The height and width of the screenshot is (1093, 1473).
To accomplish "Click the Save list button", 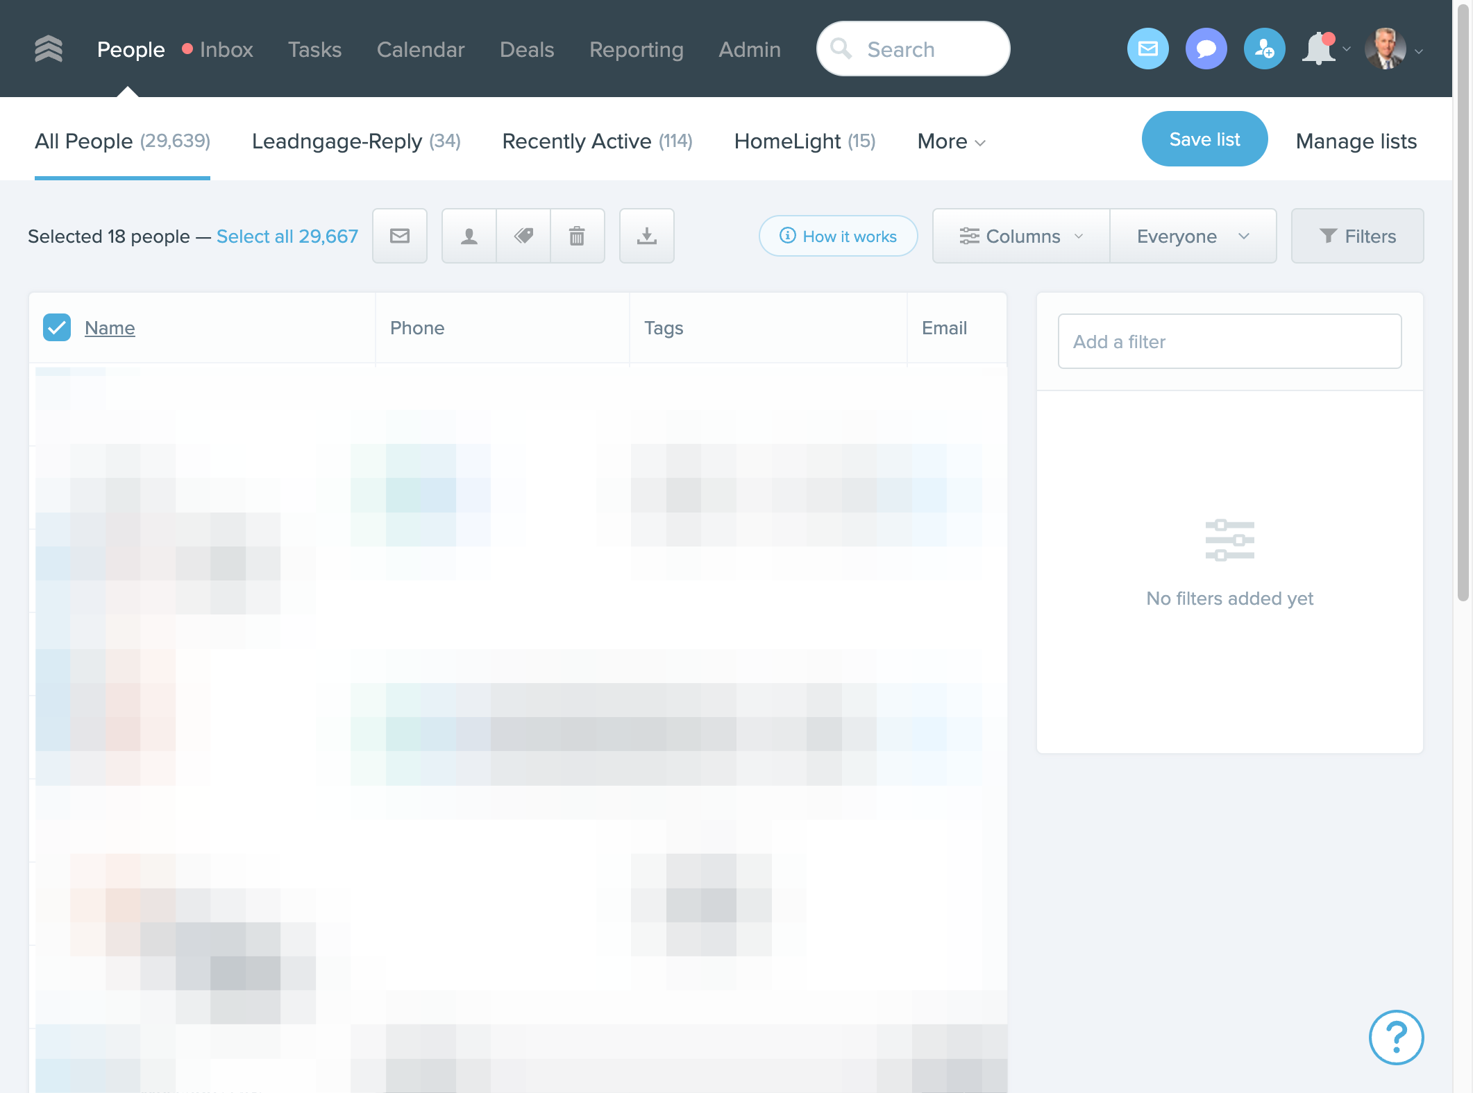I will 1204,139.
